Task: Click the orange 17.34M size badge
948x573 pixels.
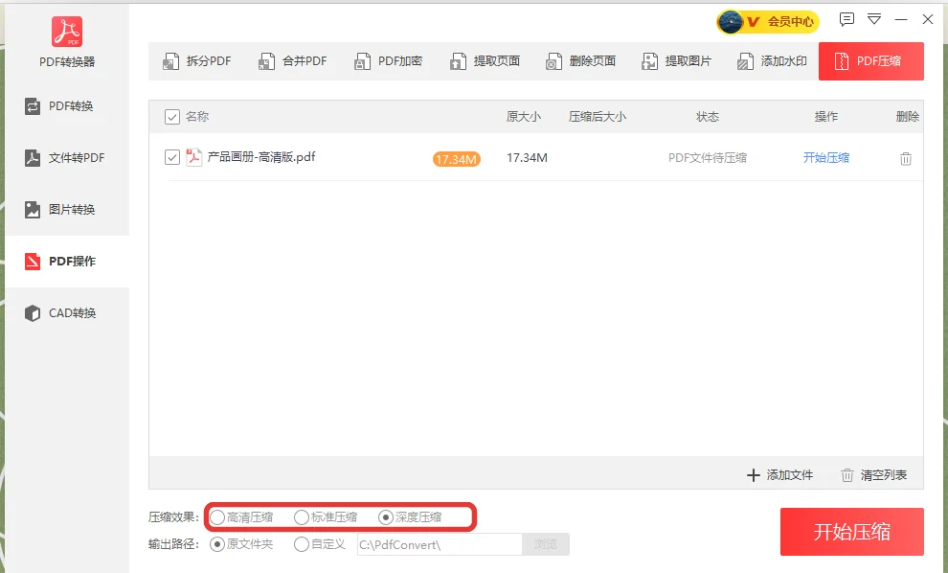Action: (457, 159)
